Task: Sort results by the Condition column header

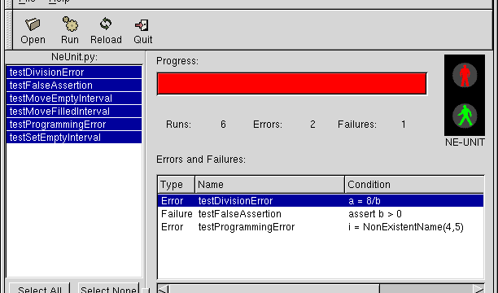Action: tap(414, 184)
